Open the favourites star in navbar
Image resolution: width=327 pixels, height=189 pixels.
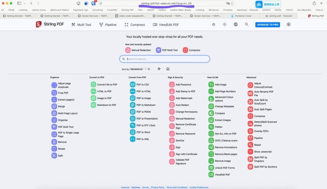pos(213,24)
